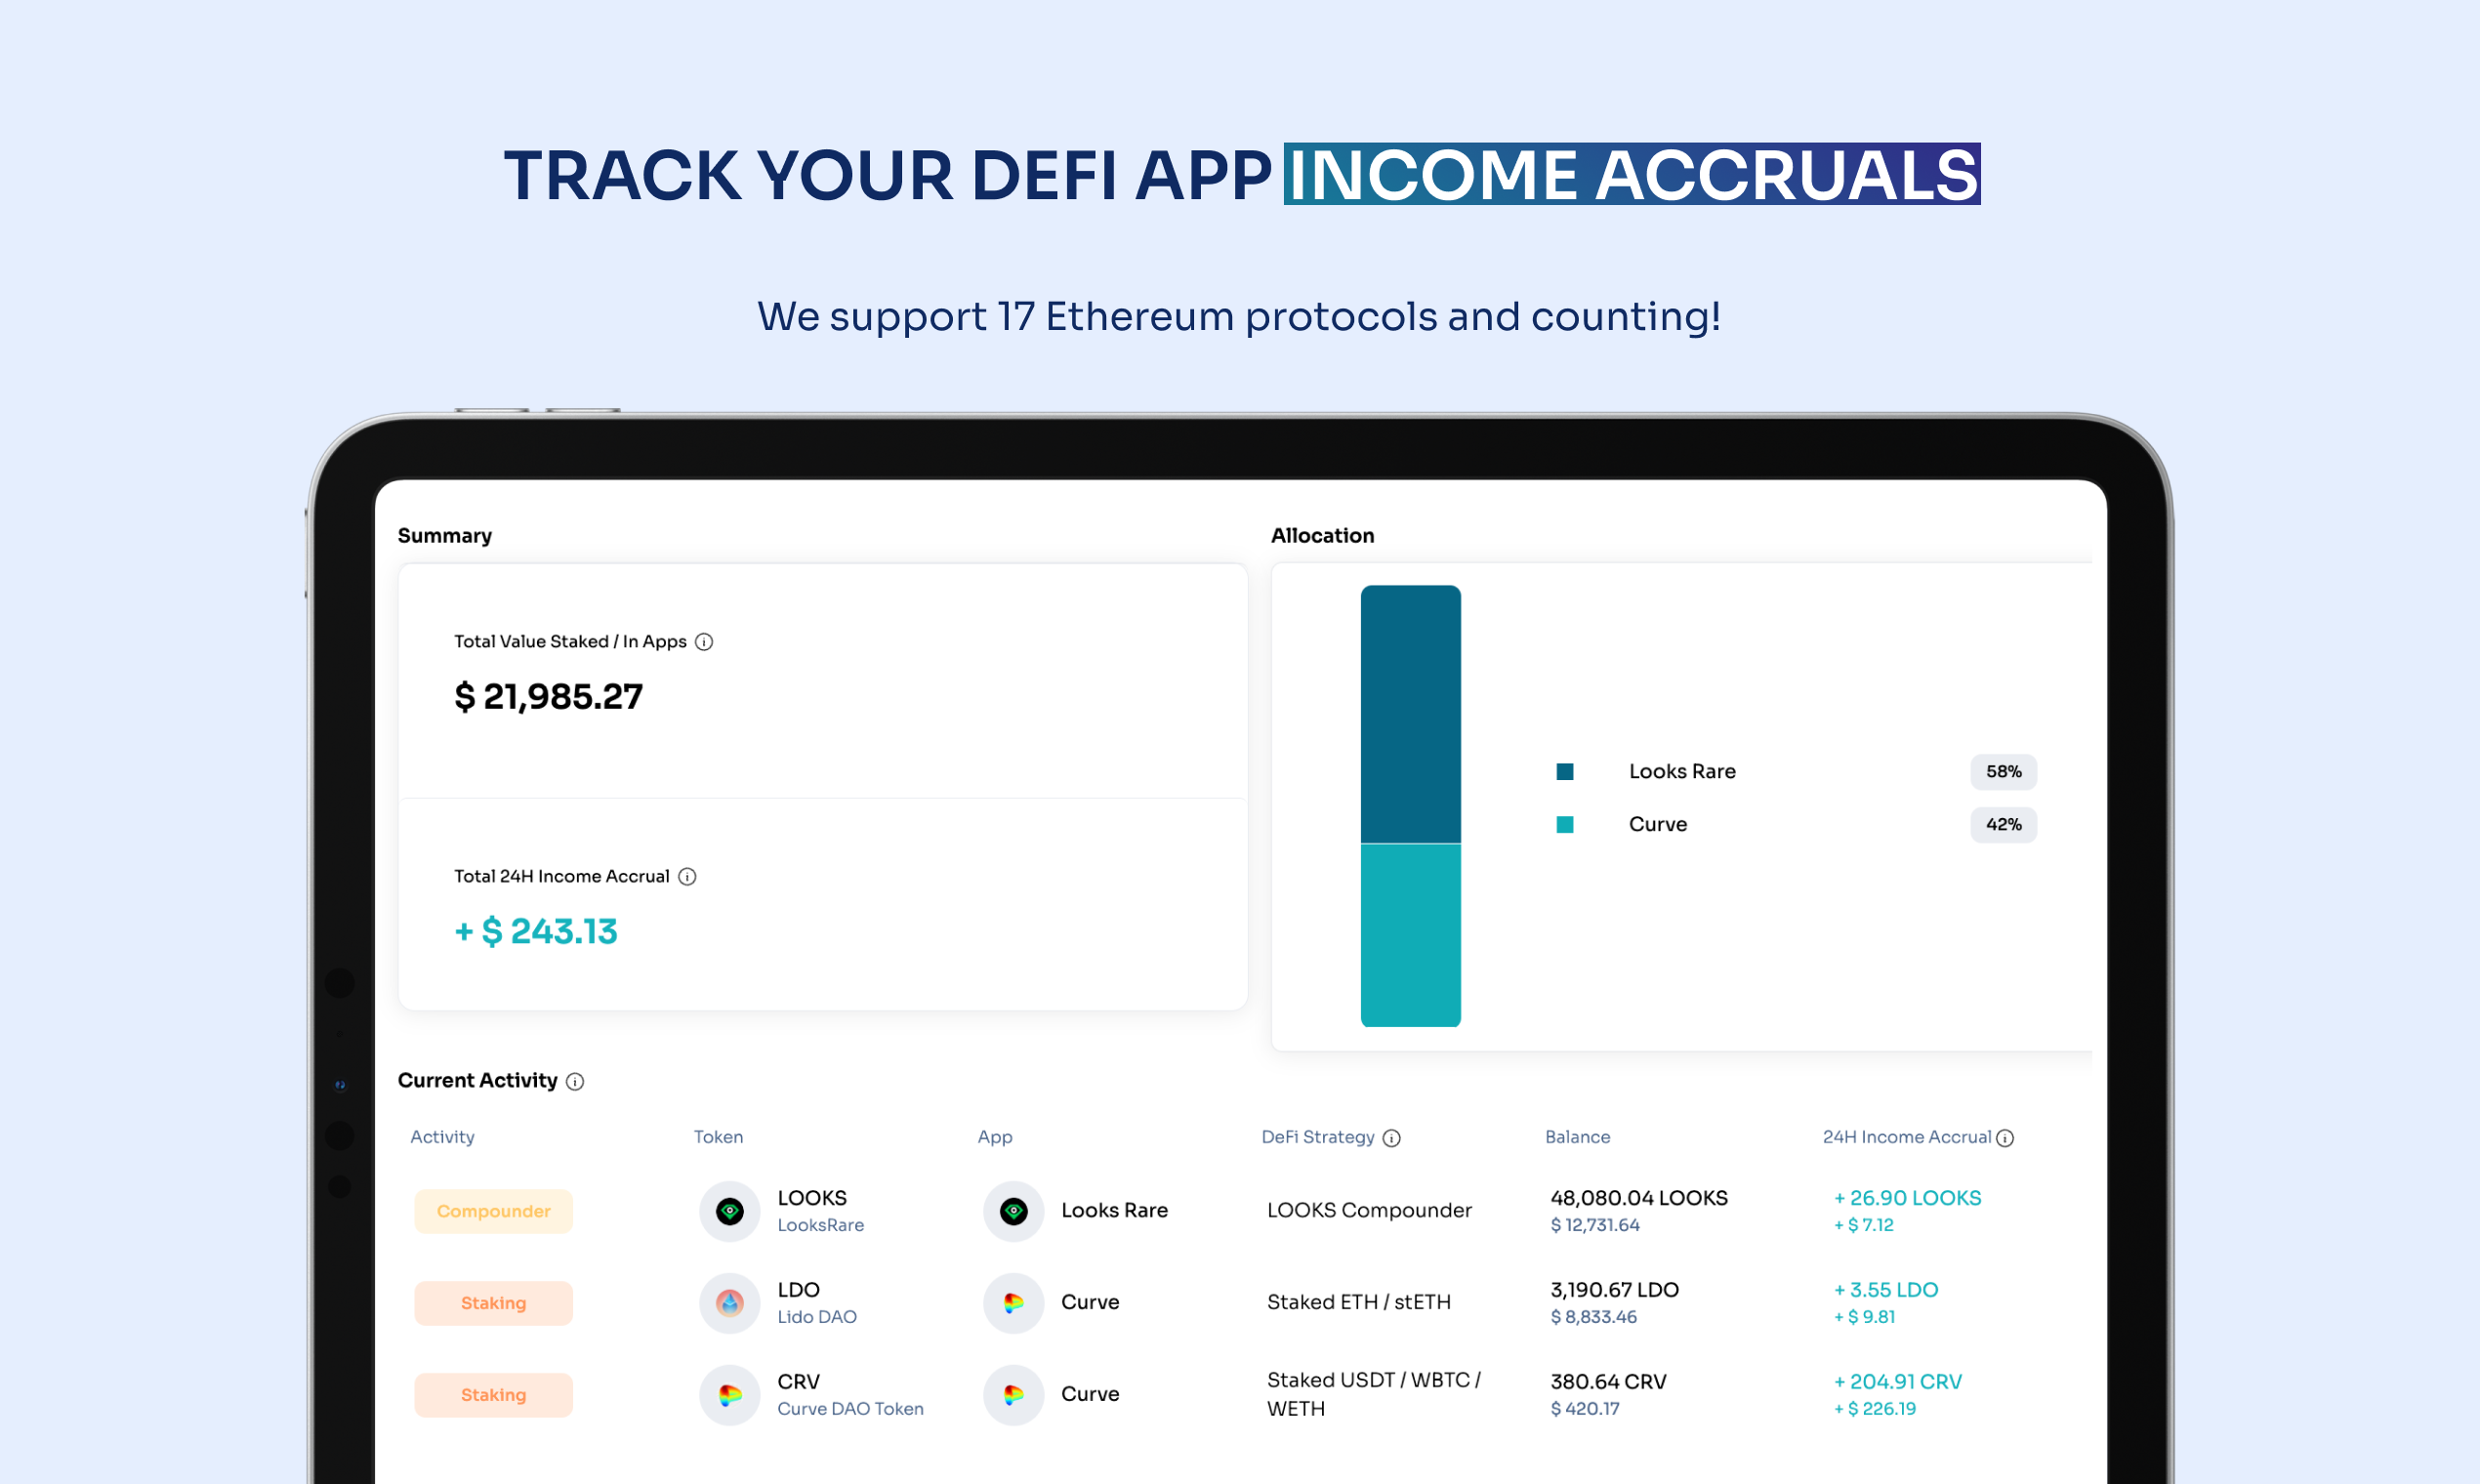Click LOOKS token icon in Token column
Screen dimensions: 2480x1484
point(730,1212)
